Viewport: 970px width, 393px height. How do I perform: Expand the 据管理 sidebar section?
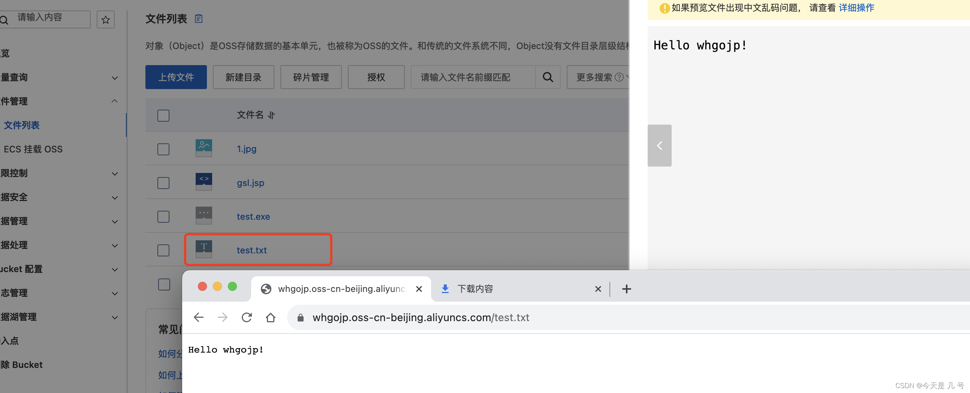[x=115, y=222]
